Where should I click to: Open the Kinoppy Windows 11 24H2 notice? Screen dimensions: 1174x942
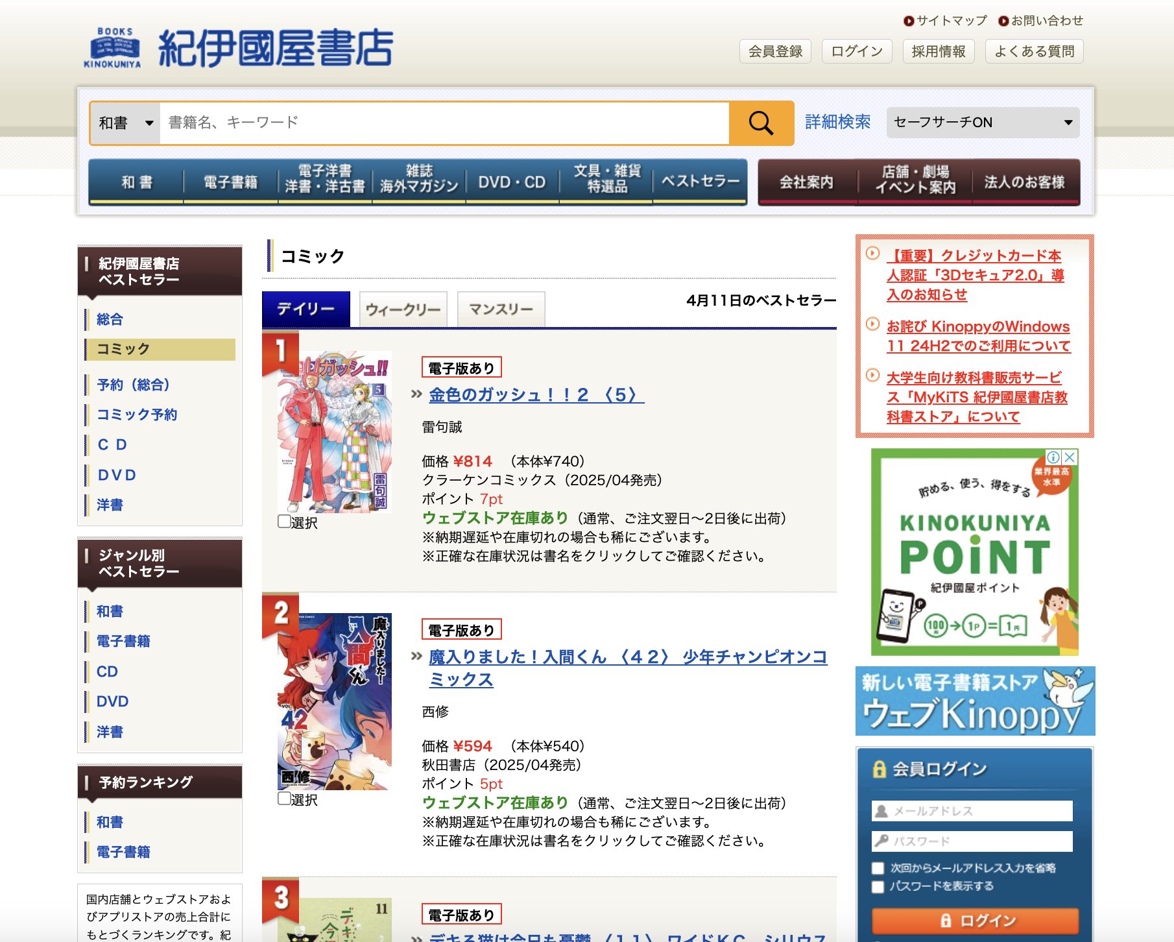(978, 336)
